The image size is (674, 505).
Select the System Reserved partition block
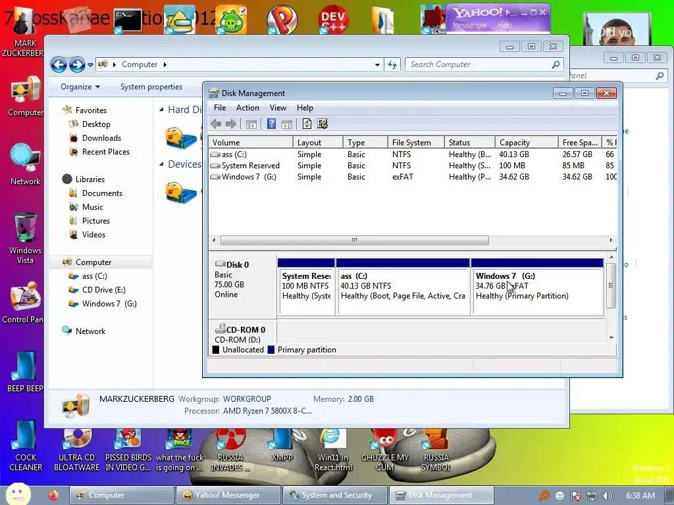(x=306, y=287)
